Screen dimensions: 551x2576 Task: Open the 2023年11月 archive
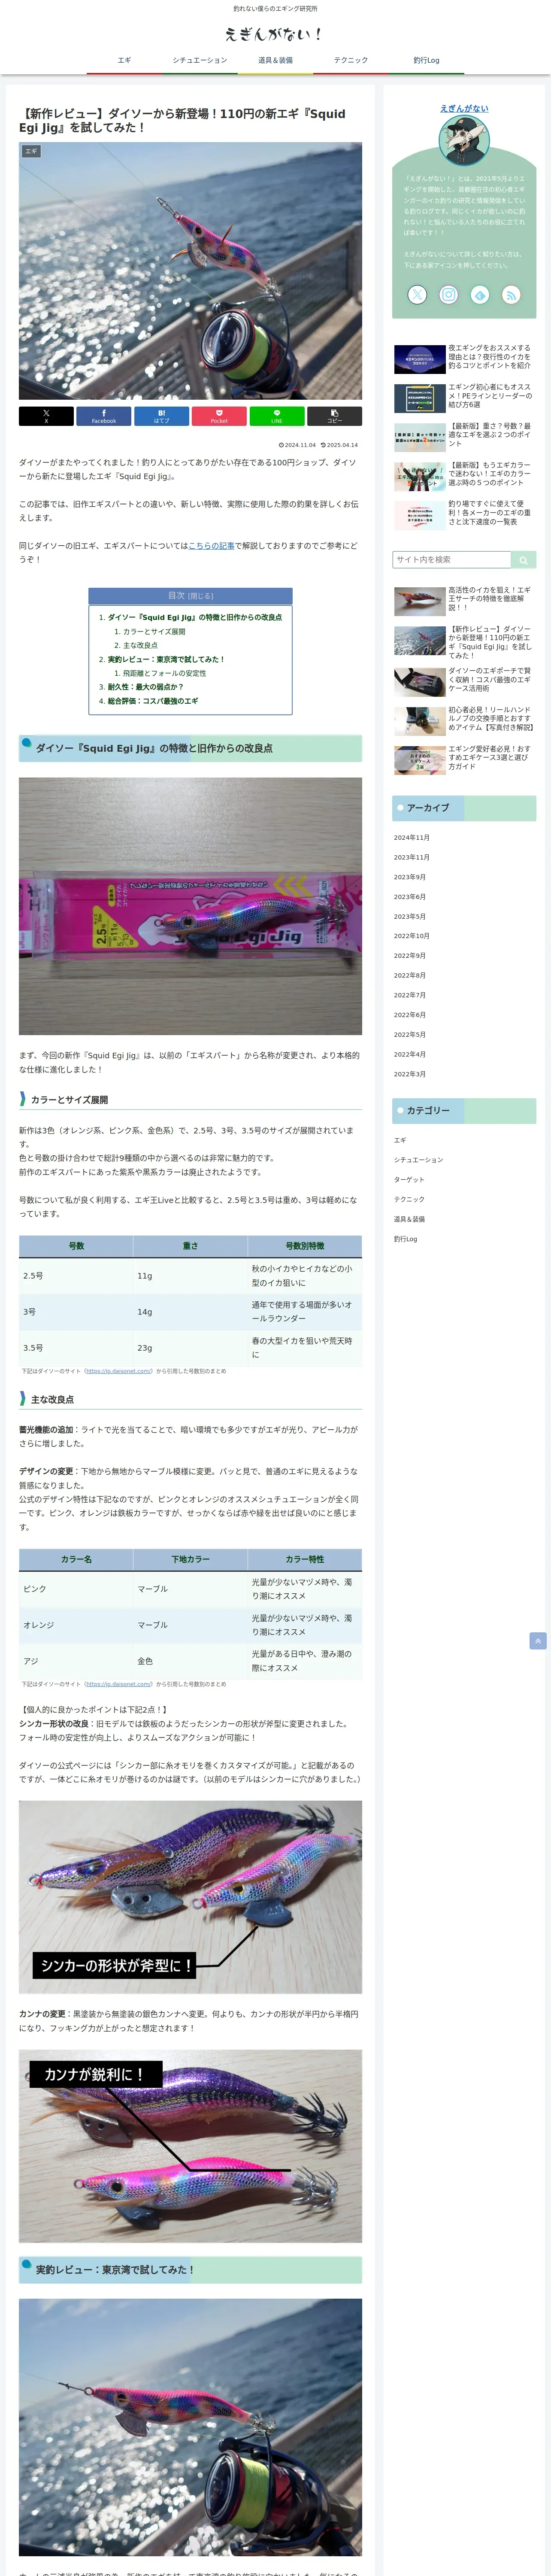click(411, 858)
